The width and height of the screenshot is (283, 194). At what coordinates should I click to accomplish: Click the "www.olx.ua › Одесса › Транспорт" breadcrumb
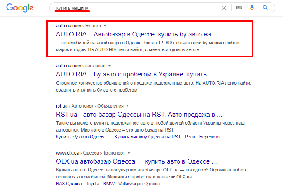click(x=90, y=153)
